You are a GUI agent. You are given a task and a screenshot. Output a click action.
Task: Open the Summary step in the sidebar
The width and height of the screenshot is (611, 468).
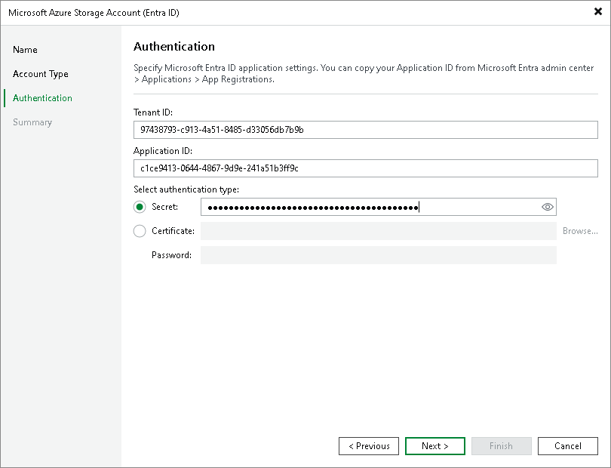tap(32, 122)
